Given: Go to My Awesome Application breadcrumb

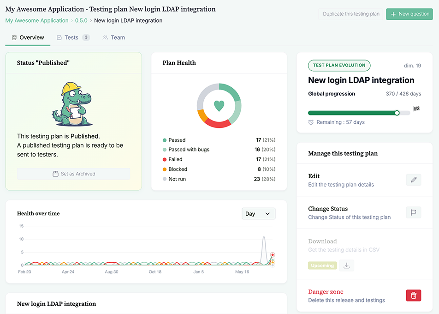Looking at the screenshot, I should pos(37,20).
